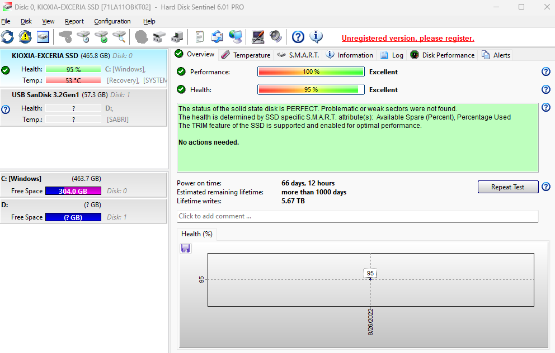Click the green check icon on KIOXIA disk

pos(6,70)
